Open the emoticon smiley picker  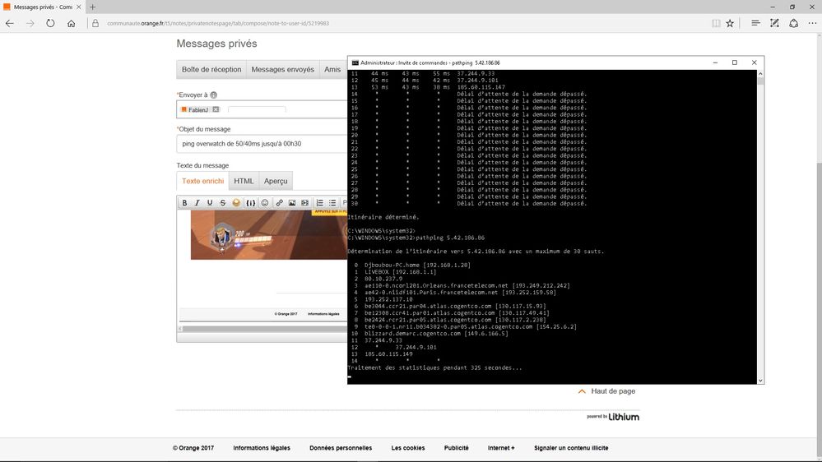click(265, 203)
